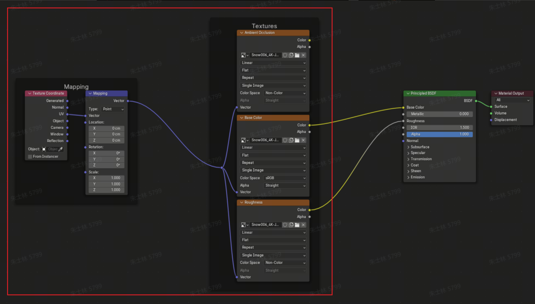Expand Subsurface panel in Principled BSDF
Screen dimensions: 535x304
(x=409, y=147)
